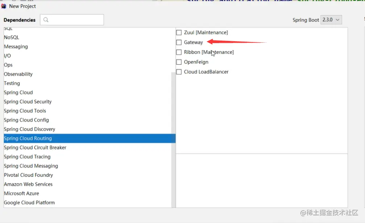Check the Gateway dependency checkbox
The image size is (365, 223).
pyautogui.click(x=179, y=42)
